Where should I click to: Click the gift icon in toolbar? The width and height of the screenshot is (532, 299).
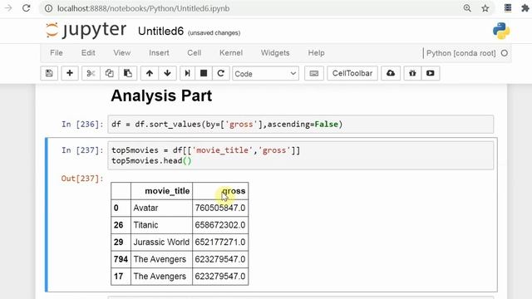[412, 73]
